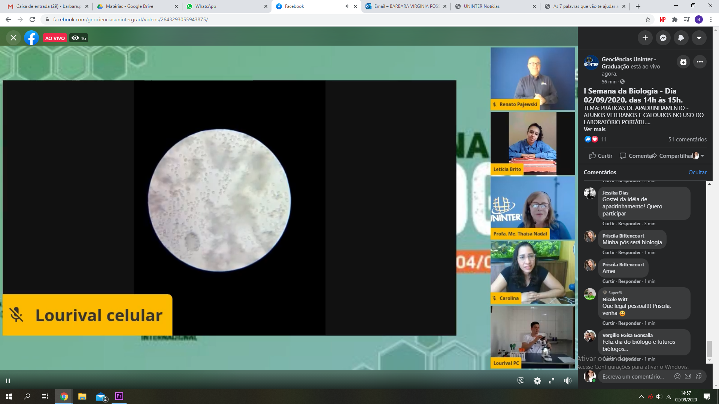Image resolution: width=719 pixels, height=404 pixels.
Task: Switch to UNINTER Notícias tab
Action: (481, 6)
